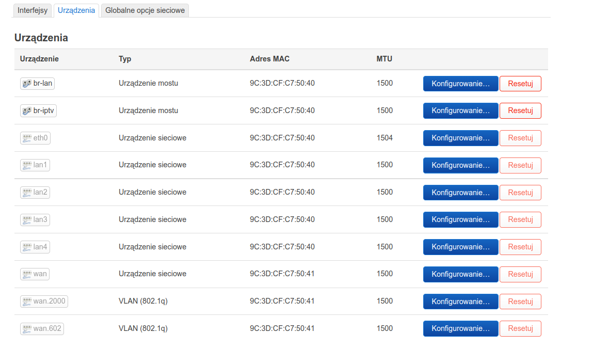
Task: Reset the wan.602 VLAN device
Action: point(520,329)
